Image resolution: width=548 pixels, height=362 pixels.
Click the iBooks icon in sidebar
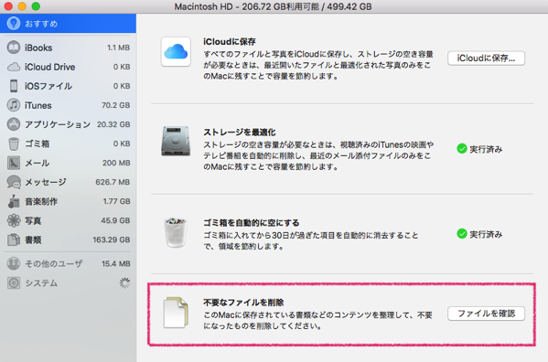click(14, 48)
